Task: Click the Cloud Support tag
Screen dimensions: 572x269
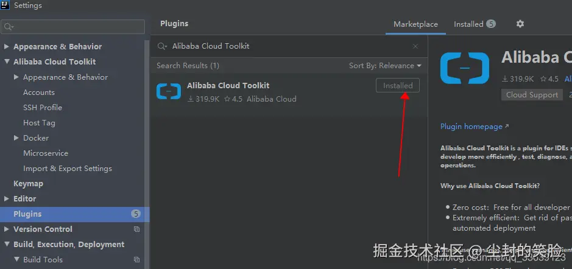Action: point(531,95)
